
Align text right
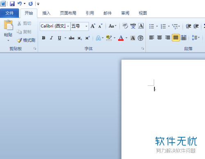(168, 37)
